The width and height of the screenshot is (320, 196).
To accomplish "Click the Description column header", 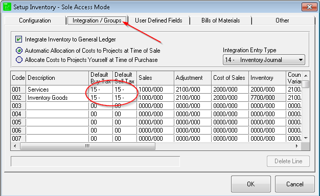I will 57,78.
